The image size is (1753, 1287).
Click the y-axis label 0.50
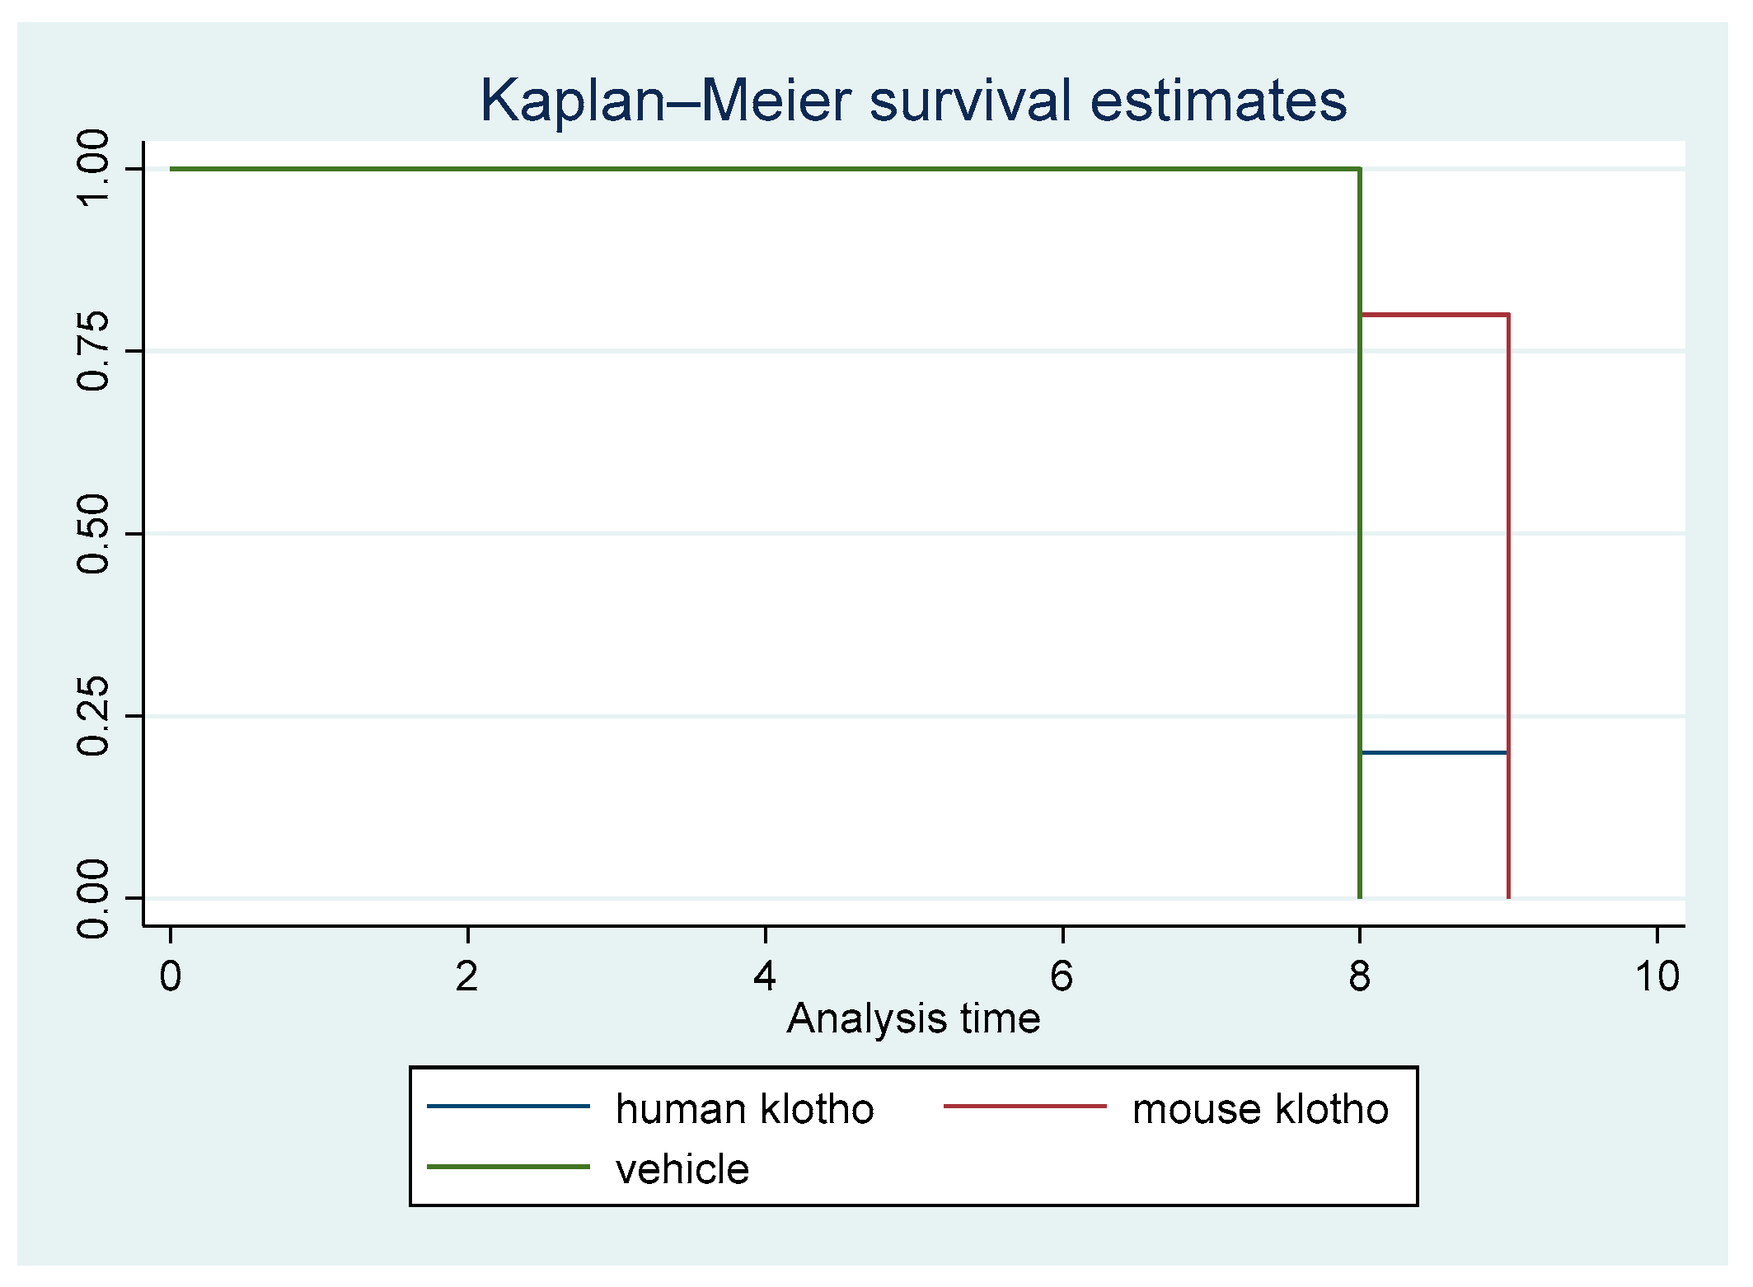pyautogui.click(x=92, y=534)
